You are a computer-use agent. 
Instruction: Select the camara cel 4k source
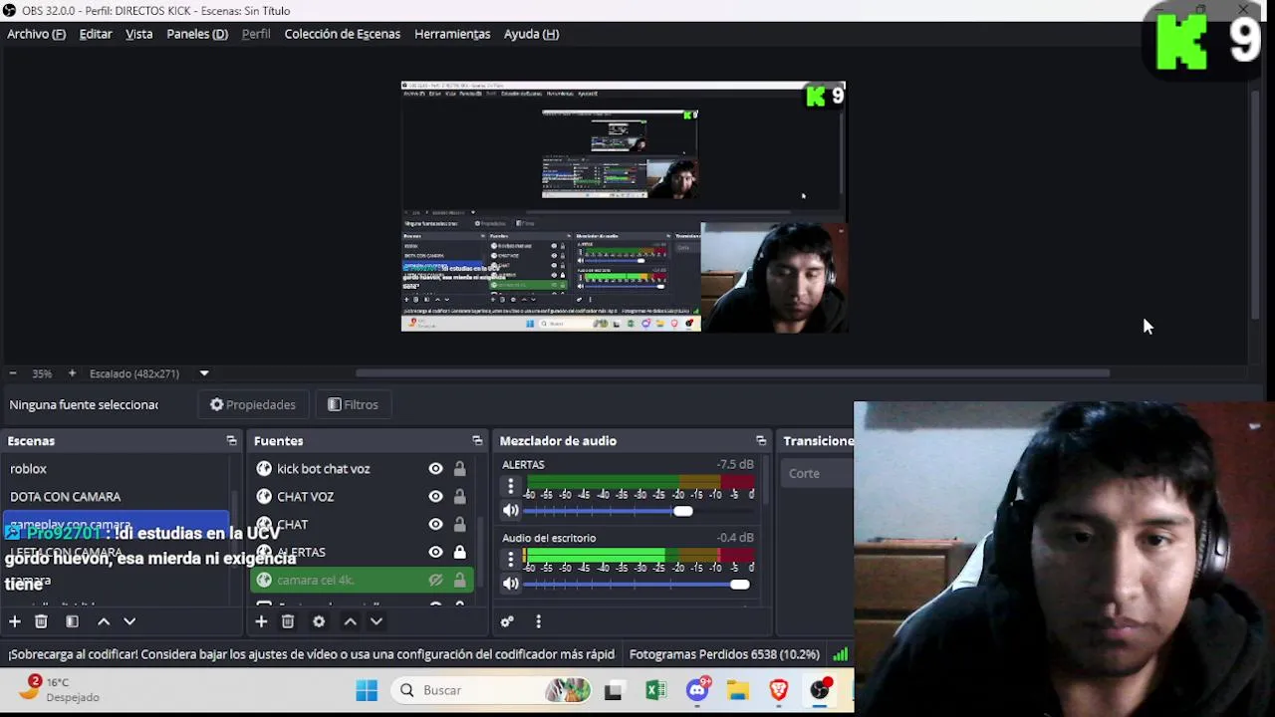pos(361,580)
